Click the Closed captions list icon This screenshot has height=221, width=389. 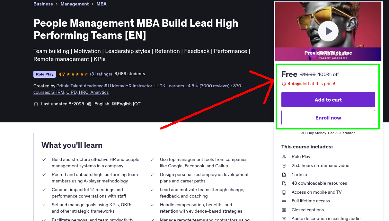pyautogui.click(x=284, y=210)
